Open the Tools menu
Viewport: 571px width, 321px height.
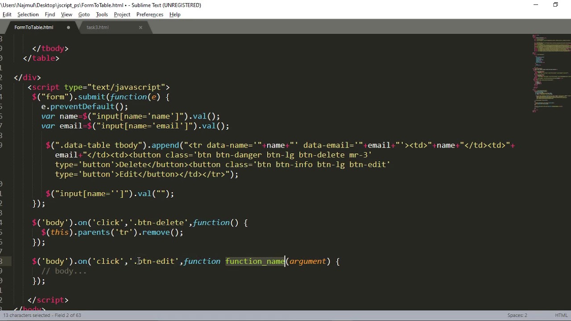click(102, 14)
